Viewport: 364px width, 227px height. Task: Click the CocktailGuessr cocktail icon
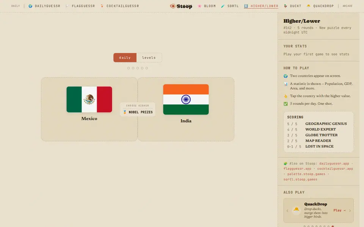(102, 6)
